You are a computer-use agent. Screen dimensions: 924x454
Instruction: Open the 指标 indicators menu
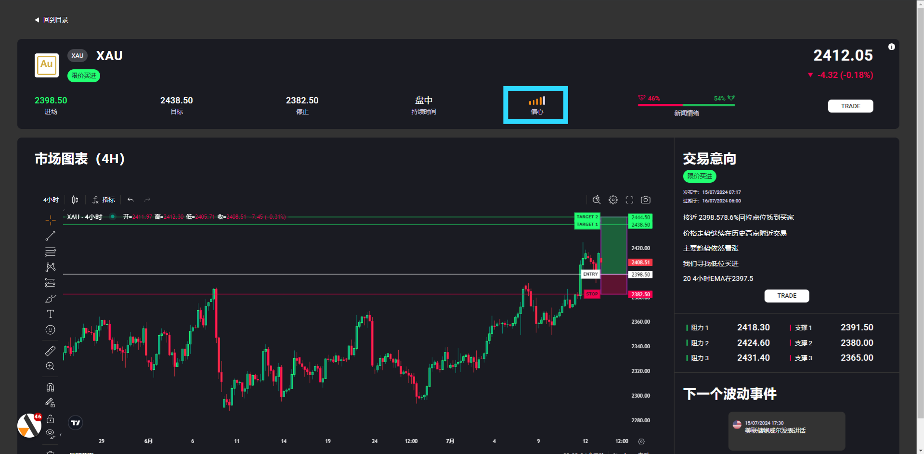(104, 200)
